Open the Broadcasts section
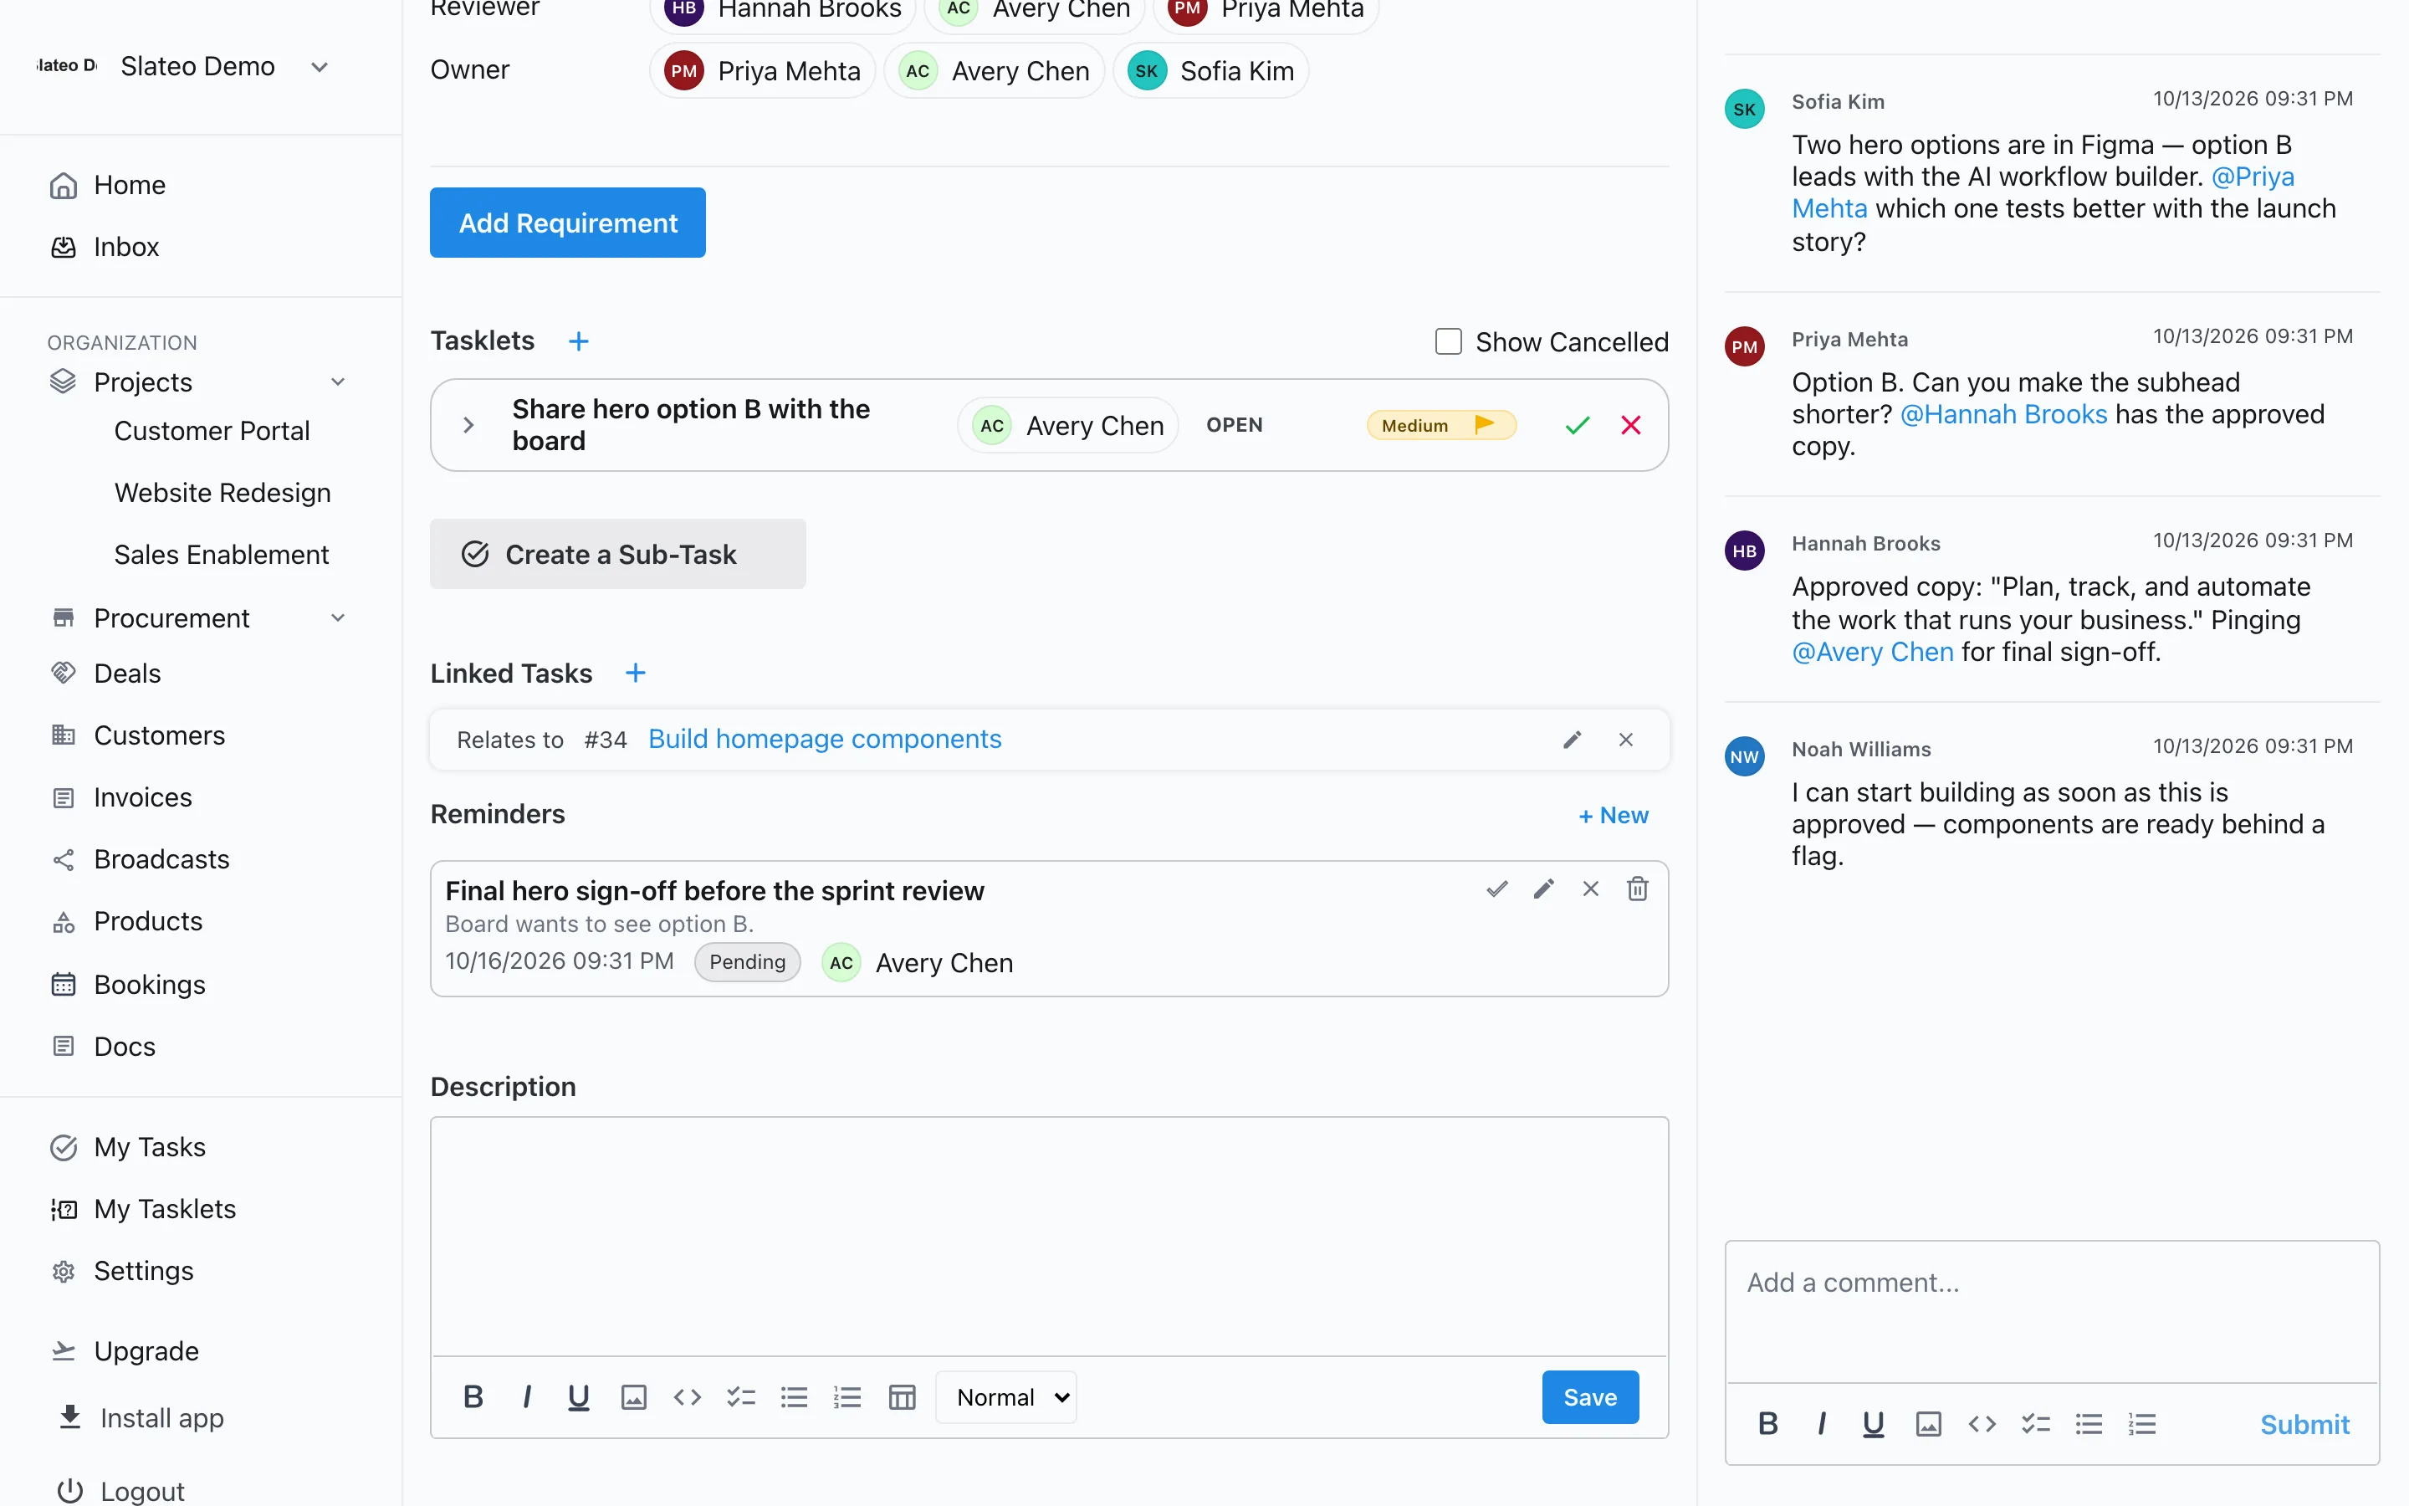Image resolution: width=2409 pixels, height=1506 pixels. (x=161, y=859)
